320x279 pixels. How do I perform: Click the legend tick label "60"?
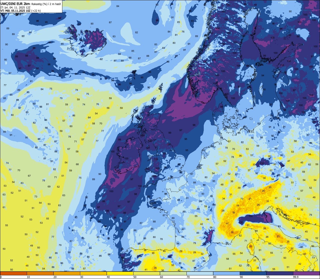coord(161,277)
